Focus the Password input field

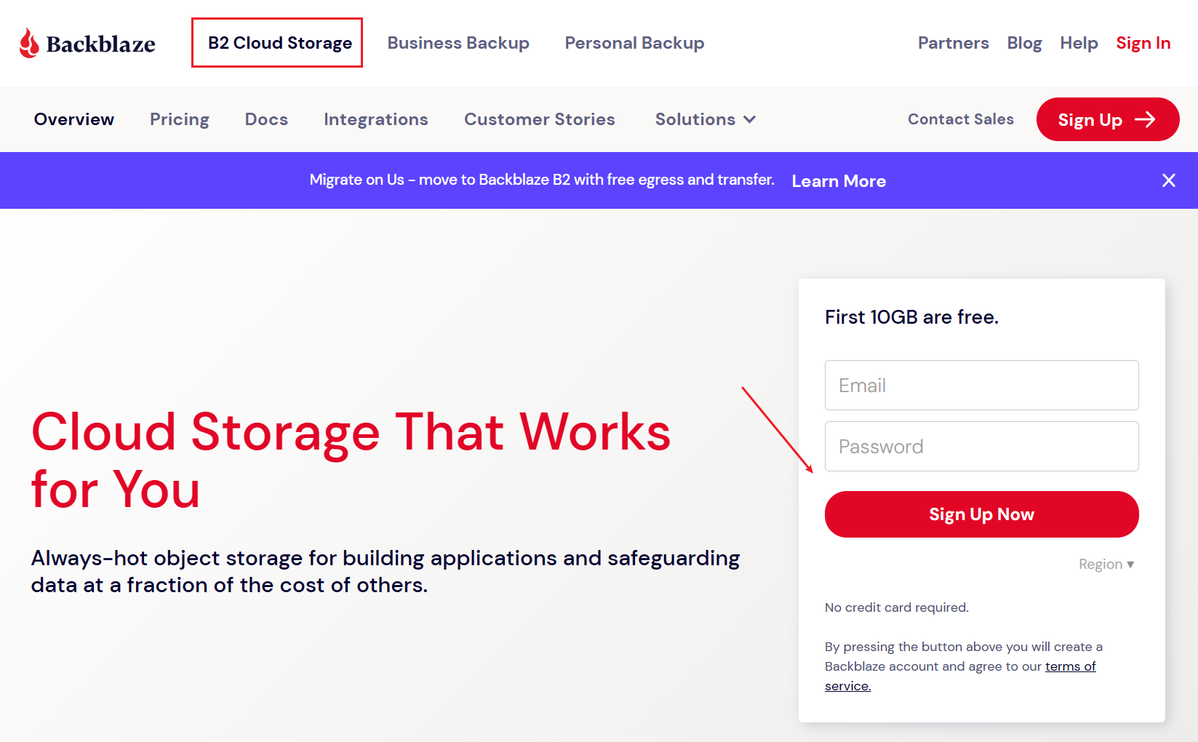pos(981,447)
